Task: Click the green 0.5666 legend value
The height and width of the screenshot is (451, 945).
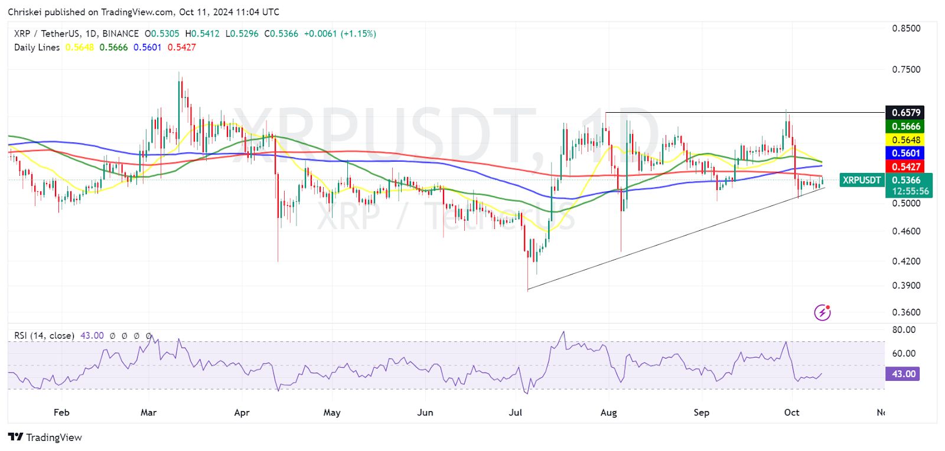Action: click(113, 47)
